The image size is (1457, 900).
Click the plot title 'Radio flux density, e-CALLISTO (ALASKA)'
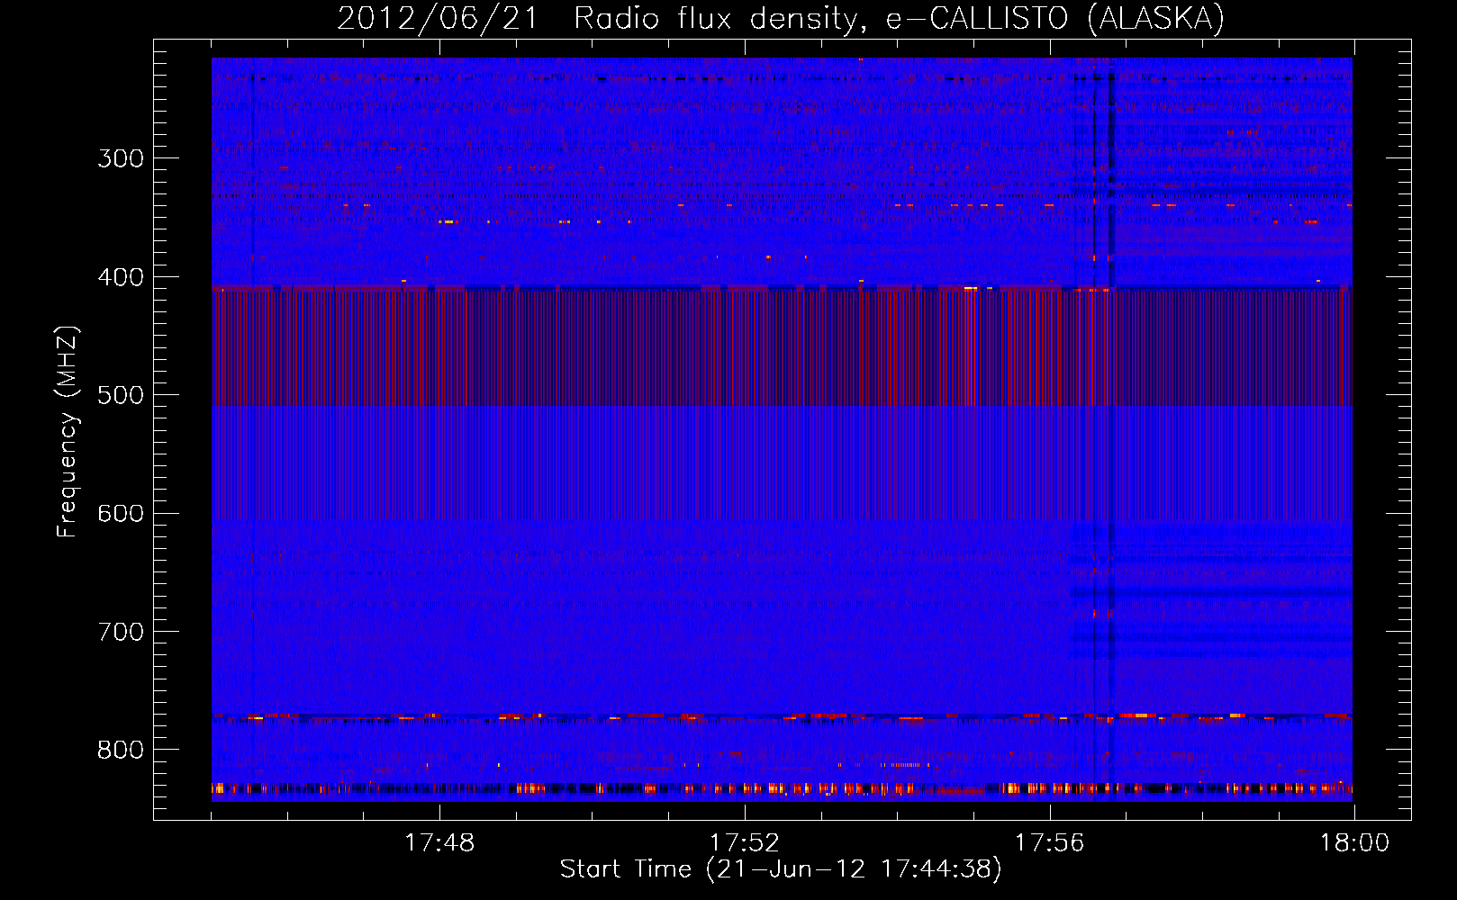899,18
